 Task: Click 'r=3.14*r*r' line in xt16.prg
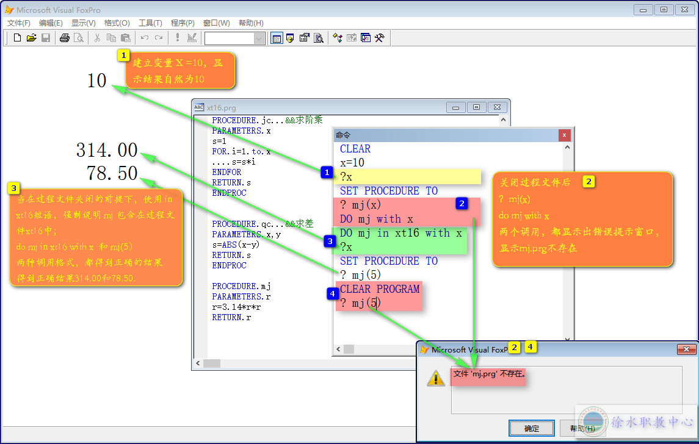236,307
